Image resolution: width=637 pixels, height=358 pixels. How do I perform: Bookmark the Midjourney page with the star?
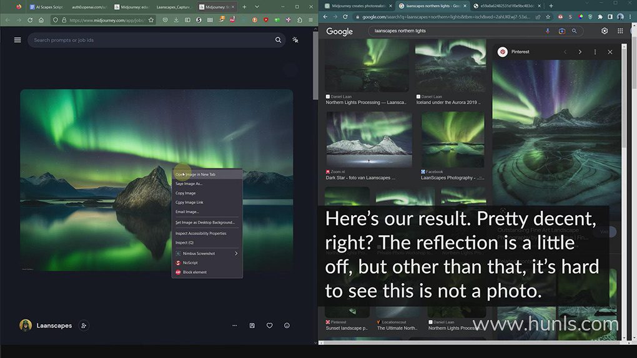coord(151,20)
